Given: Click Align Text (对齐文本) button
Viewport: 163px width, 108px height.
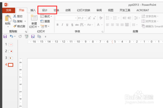Looking at the screenshot, I should (x=150, y=21).
